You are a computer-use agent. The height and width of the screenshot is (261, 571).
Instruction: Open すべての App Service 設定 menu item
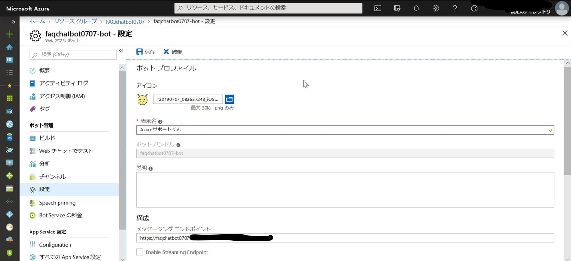(69, 257)
